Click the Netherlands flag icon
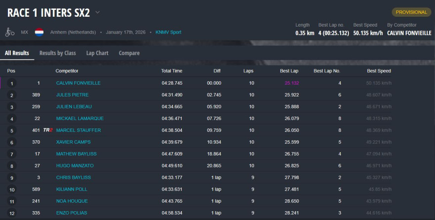The width and height of the screenshot is (435, 220). click(x=39, y=32)
